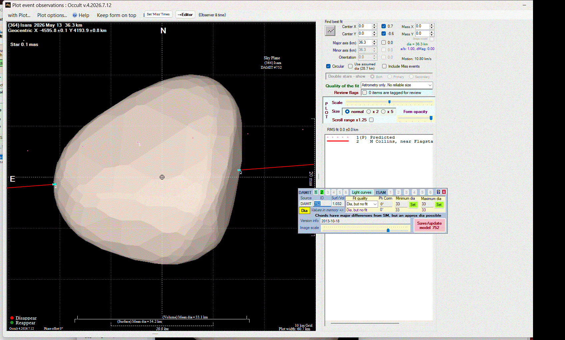Viewport: 565px width, 340px height.
Task: Click the Maximum dia field showing 33
Action: click(427, 204)
